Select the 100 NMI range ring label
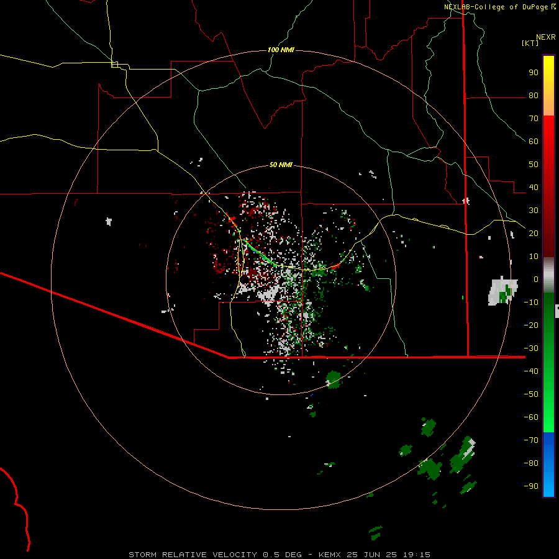The height and width of the screenshot is (559, 559). pos(281,50)
